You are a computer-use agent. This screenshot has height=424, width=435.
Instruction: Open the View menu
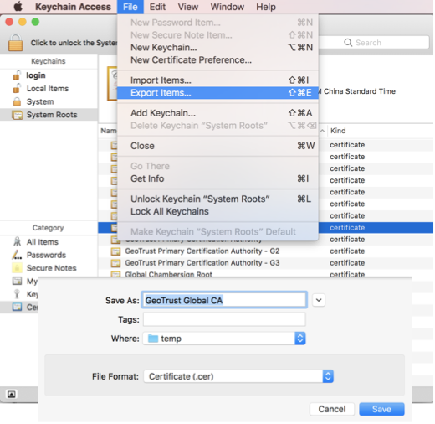pyautogui.click(x=188, y=7)
